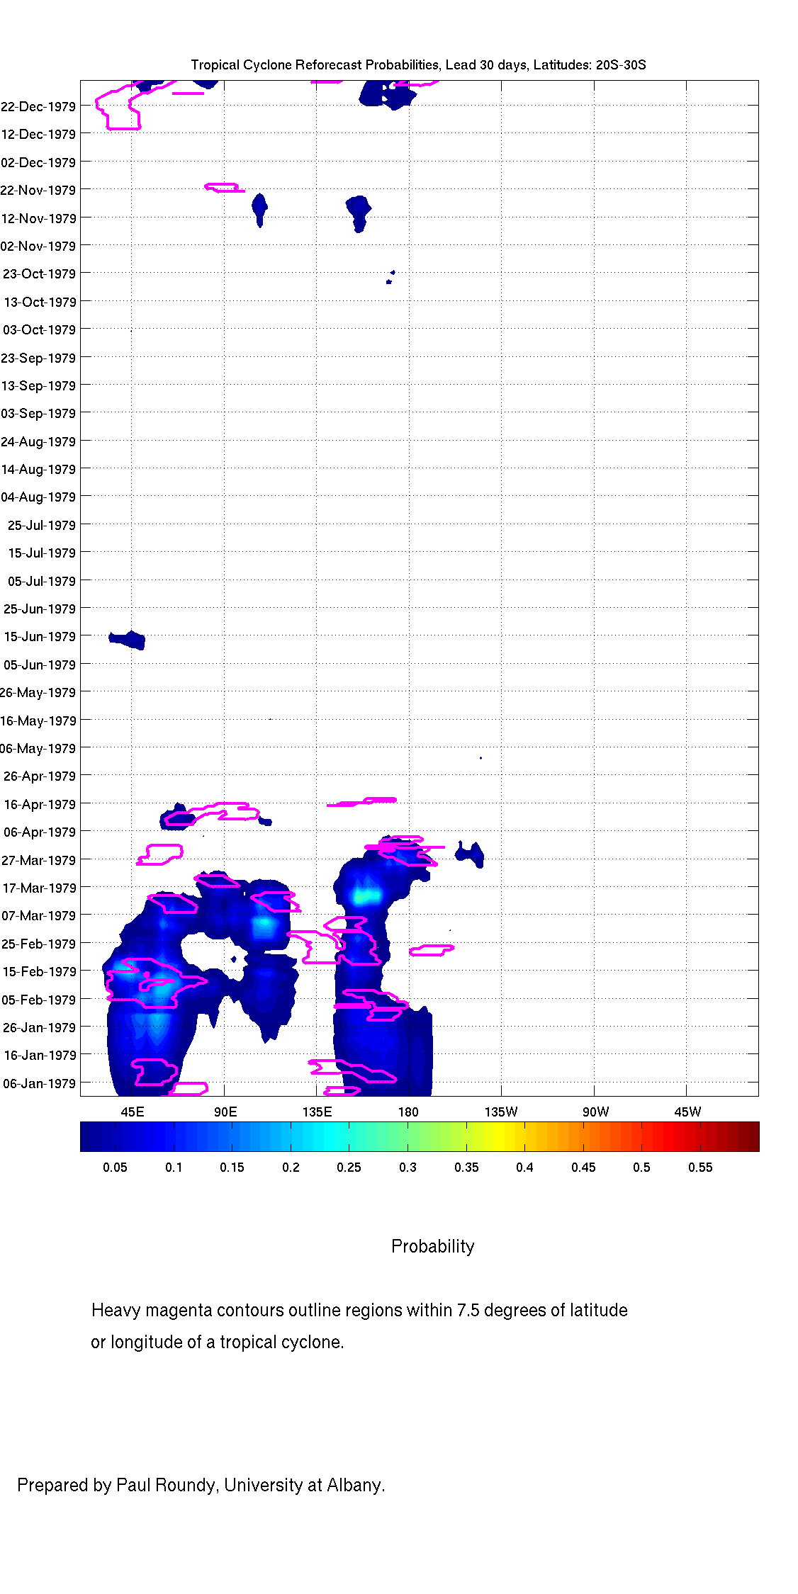Click the 04-Aug-1979 date label

coord(38,497)
